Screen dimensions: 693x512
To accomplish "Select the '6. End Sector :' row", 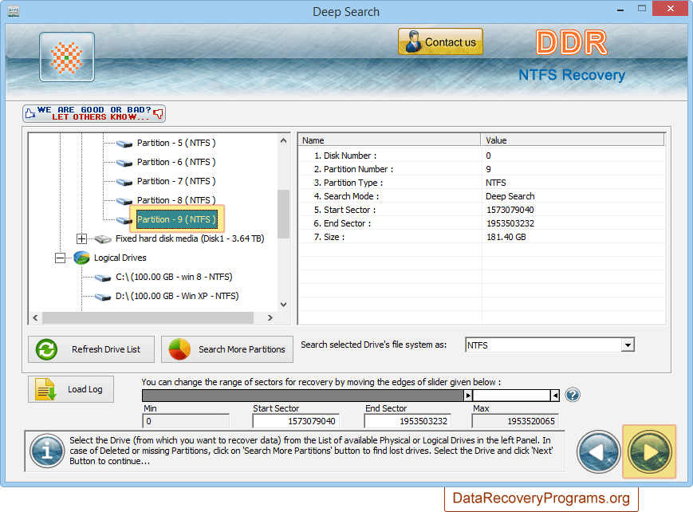I will click(x=482, y=223).
